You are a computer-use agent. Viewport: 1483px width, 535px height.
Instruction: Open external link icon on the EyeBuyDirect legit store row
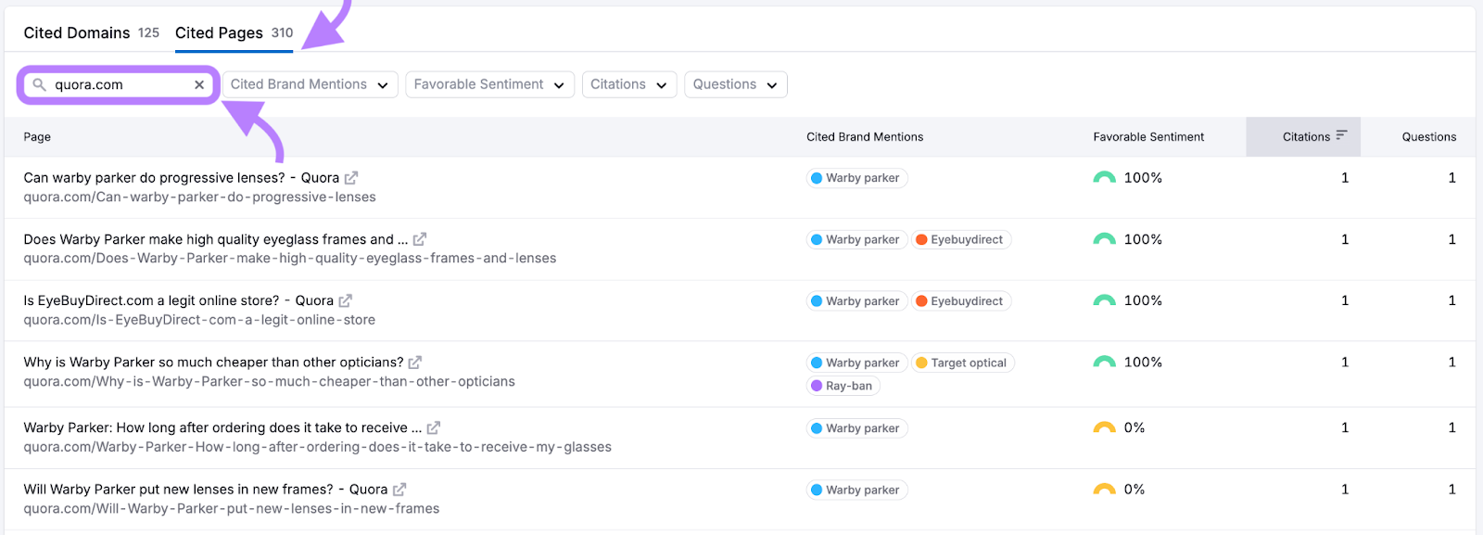coord(345,299)
